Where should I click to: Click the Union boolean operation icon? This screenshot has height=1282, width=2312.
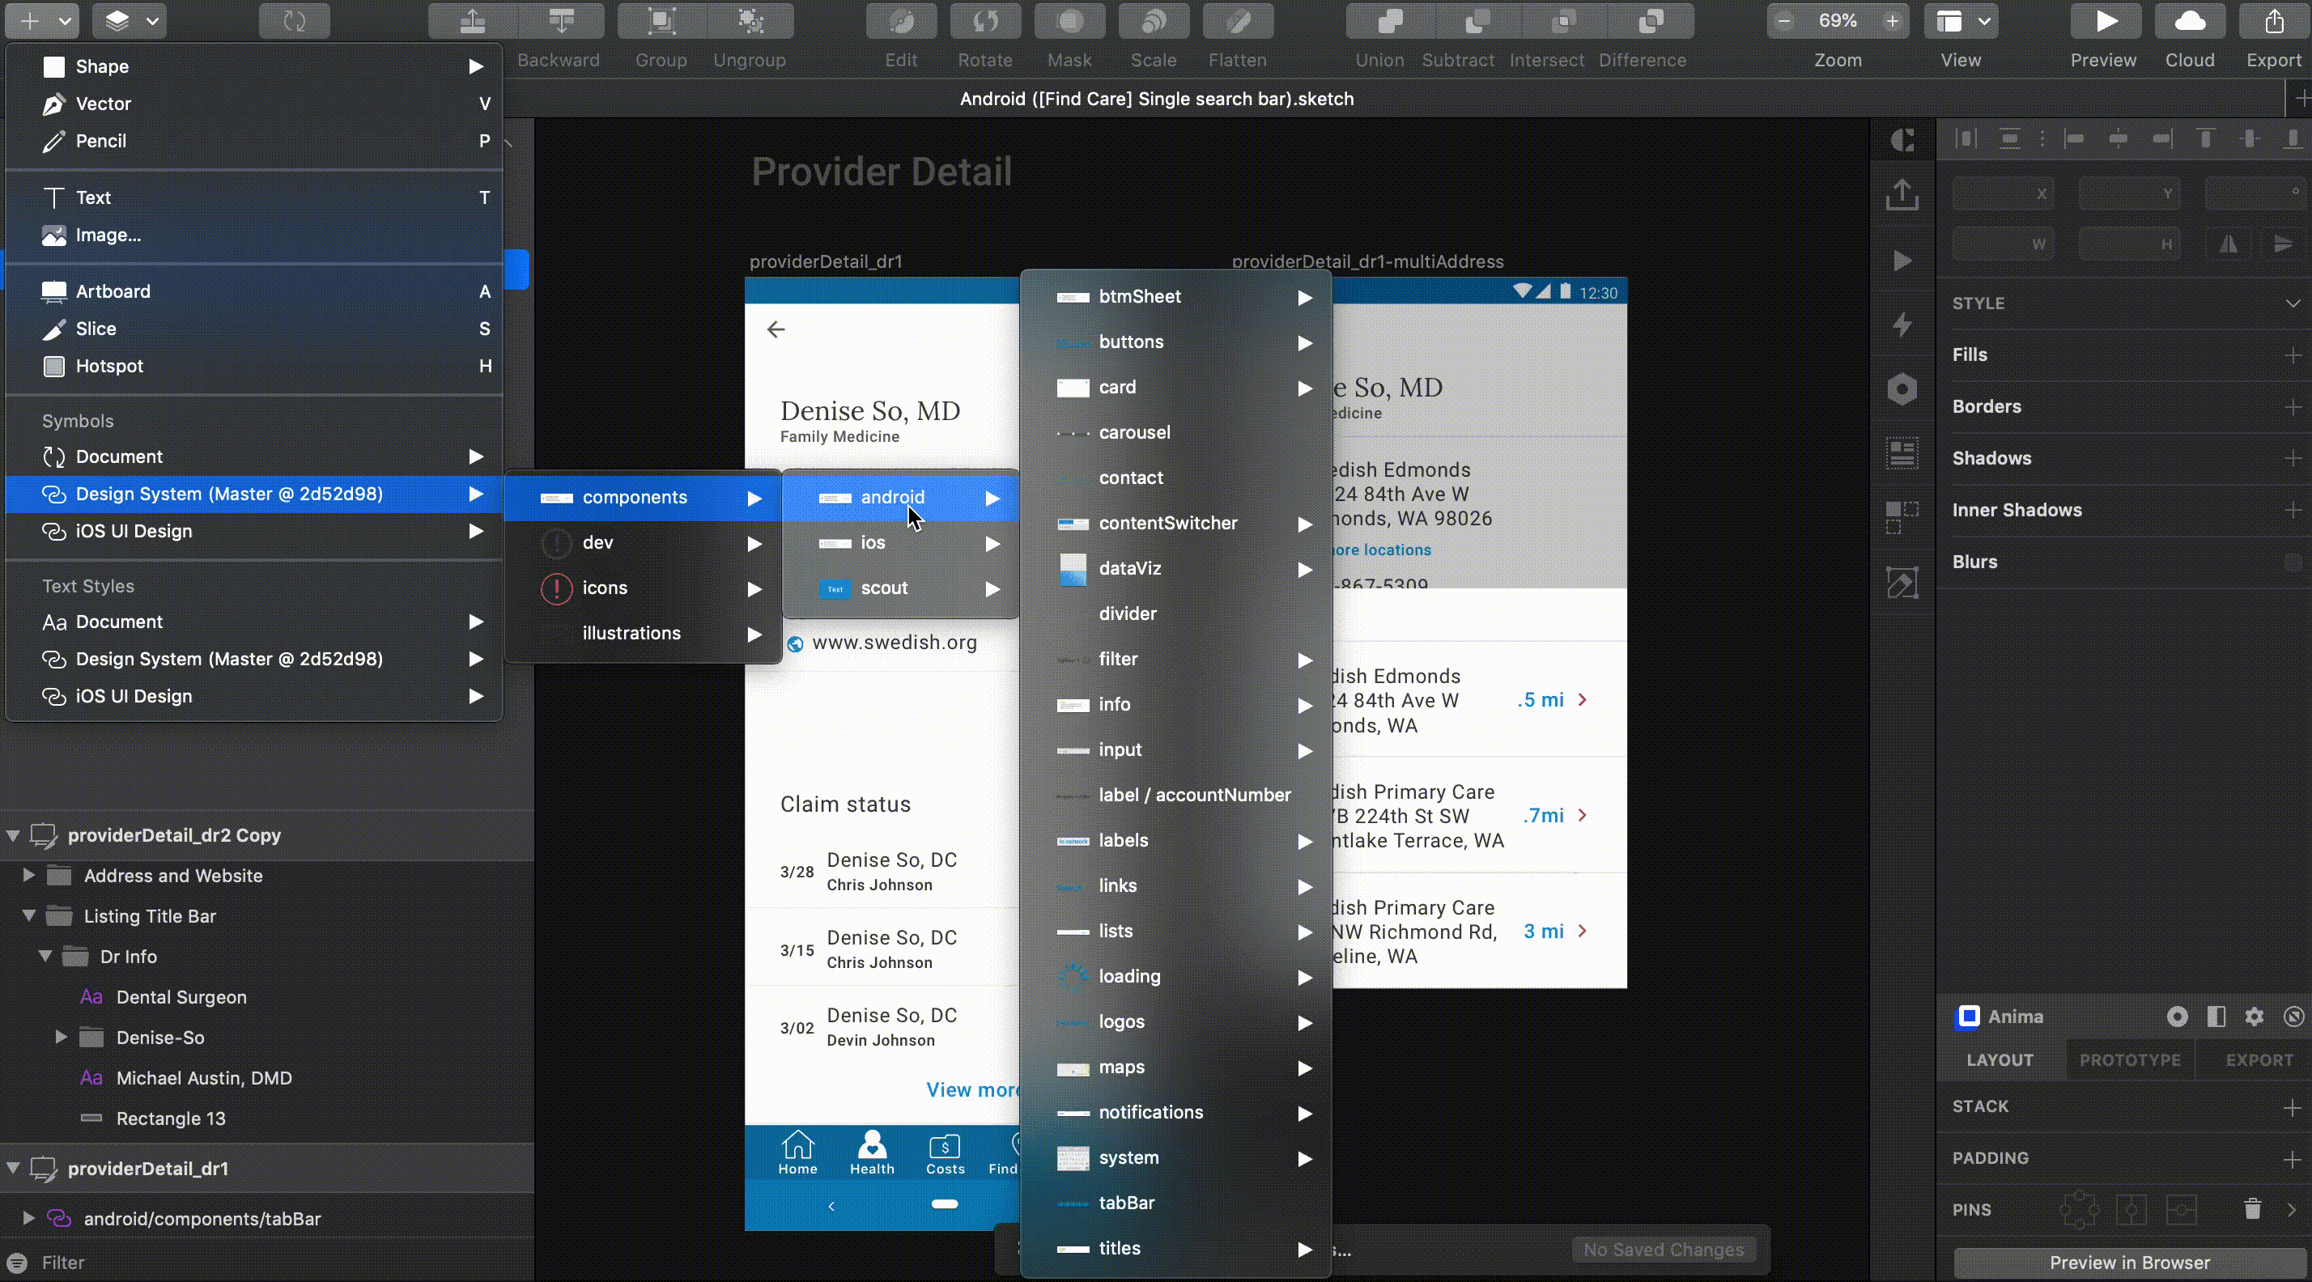[x=1389, y=22]
